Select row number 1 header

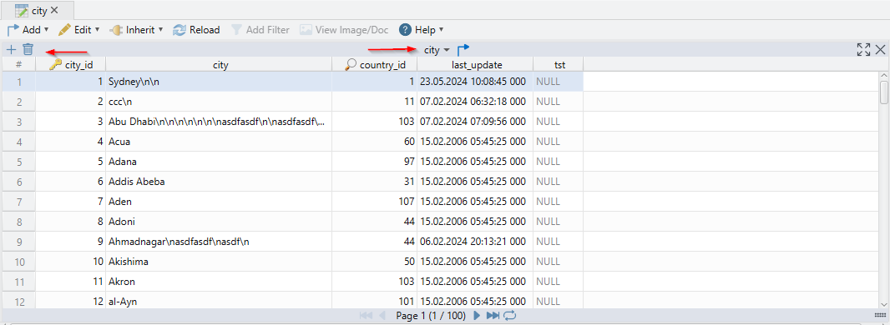coord(18,82)
